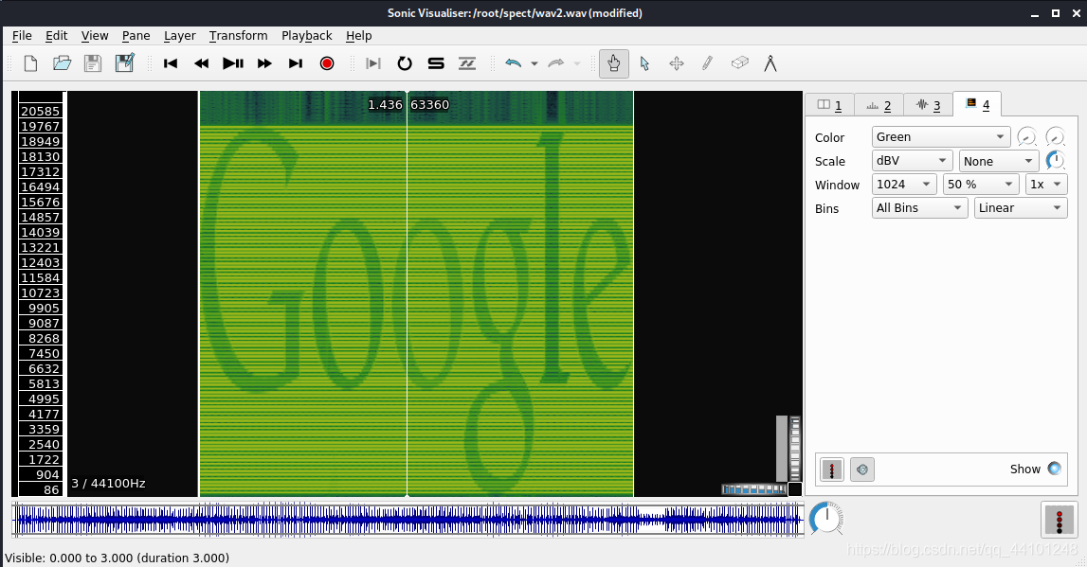Open the Edit menu
This screenshot has width=1087, height=567.
coord(56,35)
